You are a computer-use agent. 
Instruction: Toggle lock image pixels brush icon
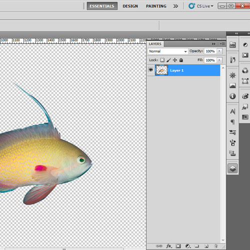click(x=168, y=60)
